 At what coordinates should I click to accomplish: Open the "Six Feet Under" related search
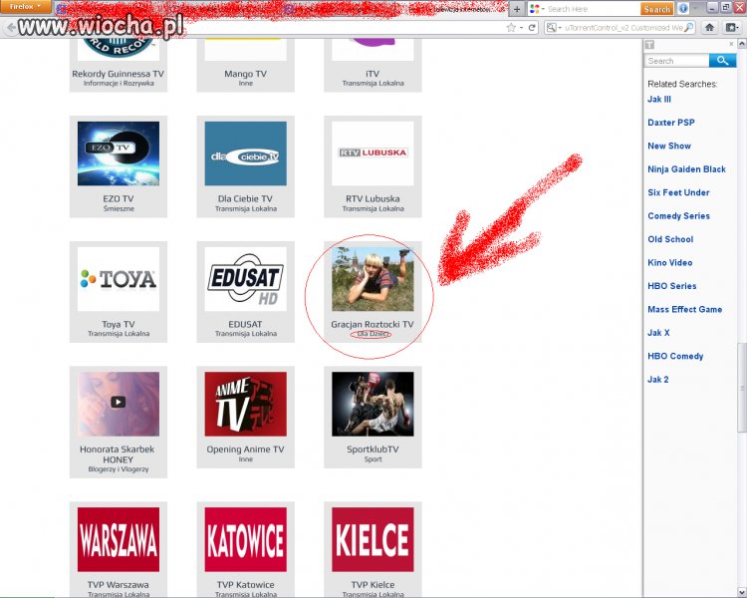(678, 192)
